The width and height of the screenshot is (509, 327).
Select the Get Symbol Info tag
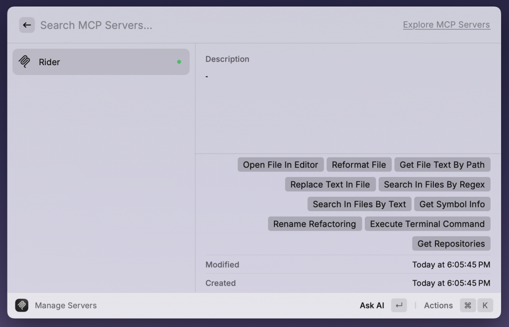click(x=452, y=204)
